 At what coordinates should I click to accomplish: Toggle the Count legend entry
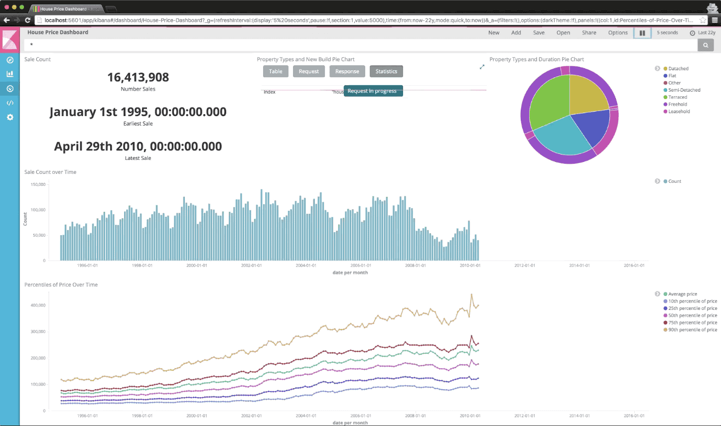[672, 181]
